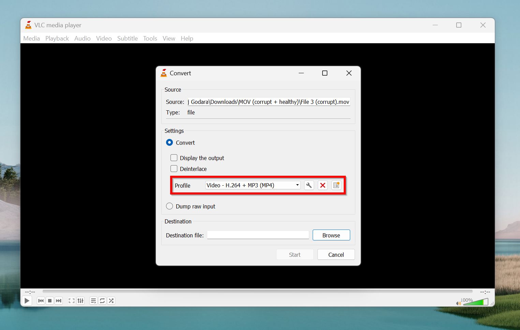Click the volume slider bar
This screenshot has height=330, width=520.
476,302
